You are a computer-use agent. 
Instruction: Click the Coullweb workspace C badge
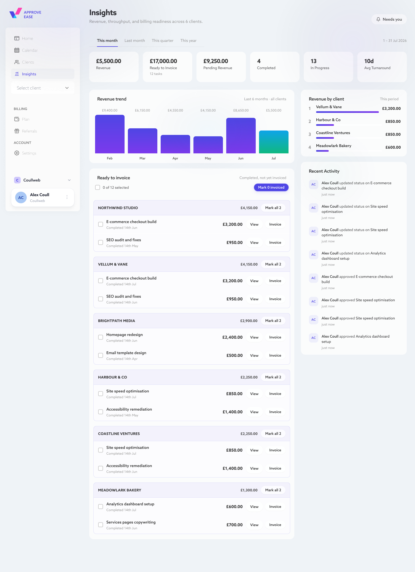coord(17,180)
